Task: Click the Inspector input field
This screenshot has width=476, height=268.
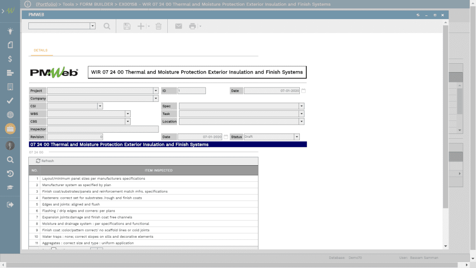Action: (103, 129)
